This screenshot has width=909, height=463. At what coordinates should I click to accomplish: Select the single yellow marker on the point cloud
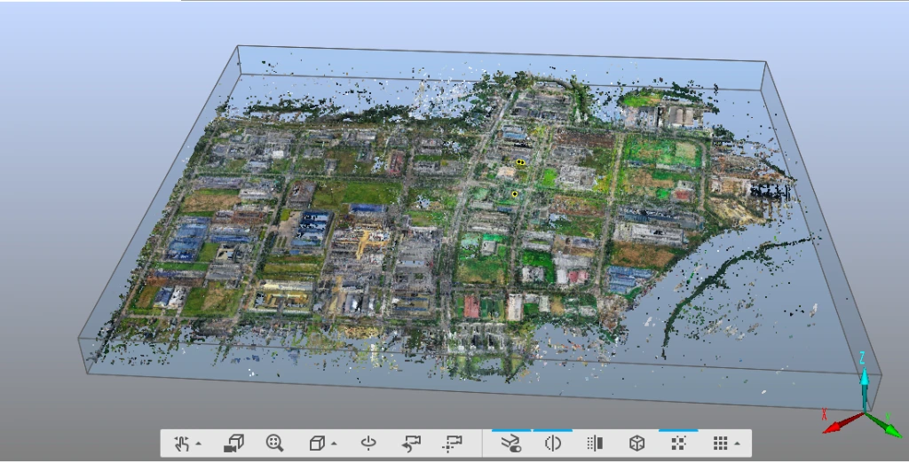[514, 193]
